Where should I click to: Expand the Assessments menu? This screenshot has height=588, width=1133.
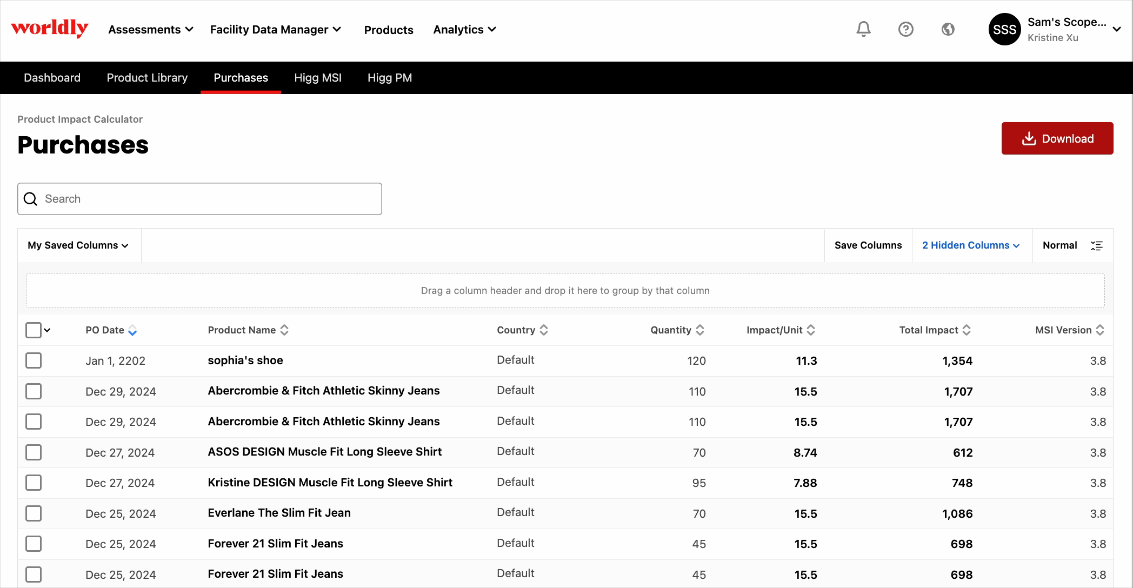[x=151, y=30]
